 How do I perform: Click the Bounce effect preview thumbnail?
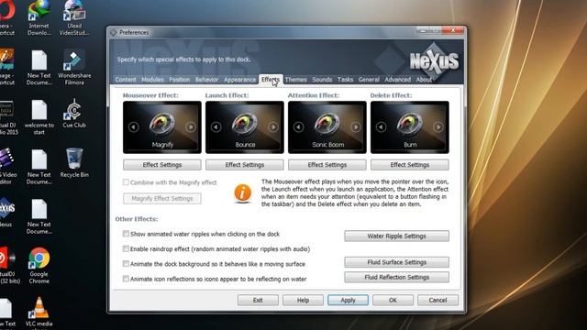pos(245,127)
